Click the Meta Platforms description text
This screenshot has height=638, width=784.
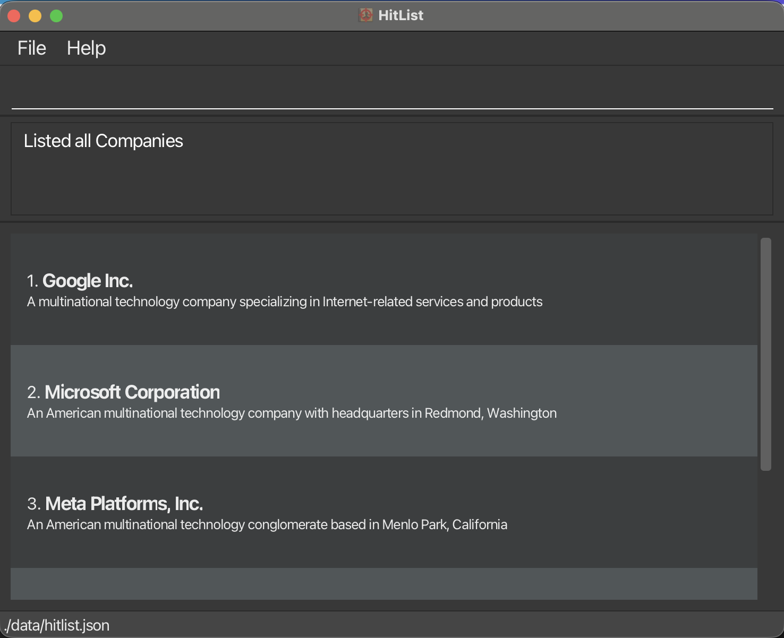[x=267, y=524]
